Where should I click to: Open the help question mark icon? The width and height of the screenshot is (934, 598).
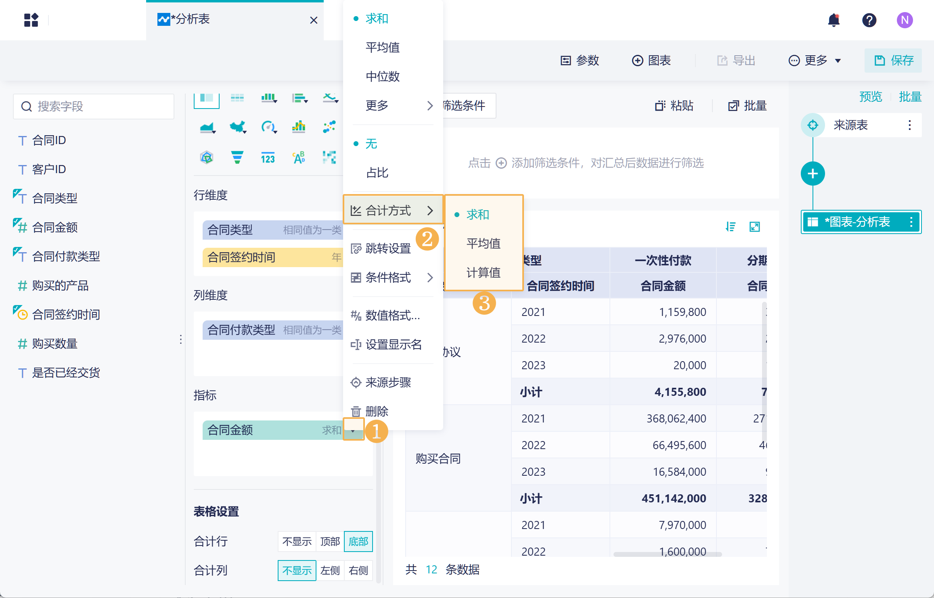(x=869, y=20)
